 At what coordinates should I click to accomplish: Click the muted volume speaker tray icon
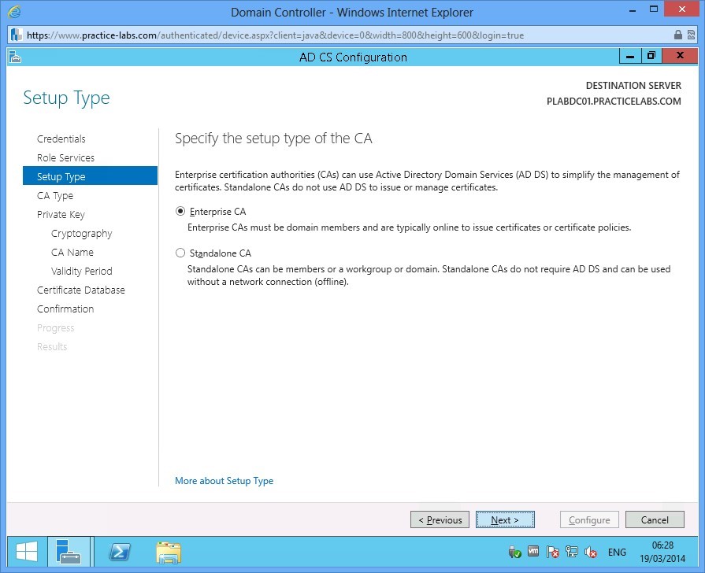590,552
